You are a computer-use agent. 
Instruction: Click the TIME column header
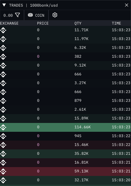[x=116, y=23]
